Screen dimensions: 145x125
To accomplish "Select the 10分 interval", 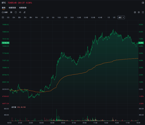I will pos(59,18).
